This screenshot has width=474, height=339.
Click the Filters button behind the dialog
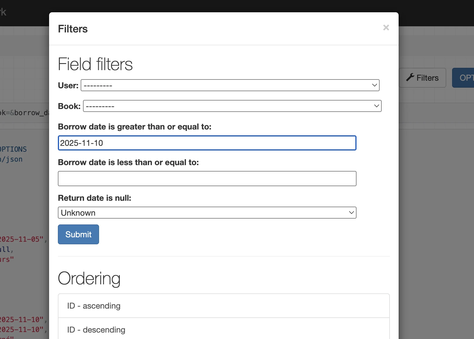click(423, 78)
